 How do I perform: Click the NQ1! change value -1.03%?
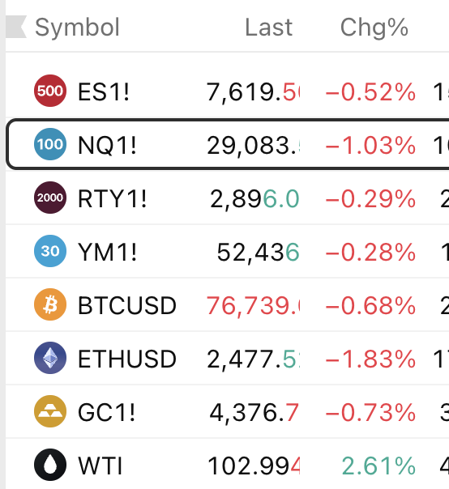coord(370,146)
